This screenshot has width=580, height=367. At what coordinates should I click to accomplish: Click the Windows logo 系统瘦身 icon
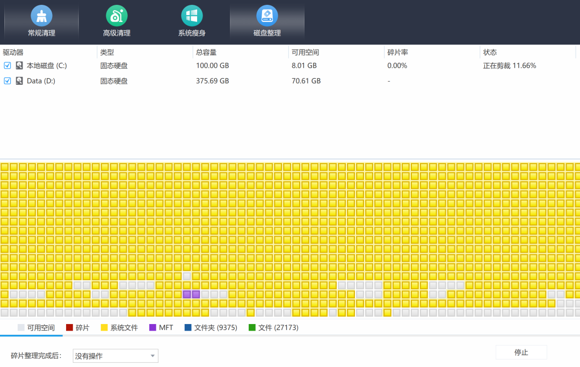(192, 16)
